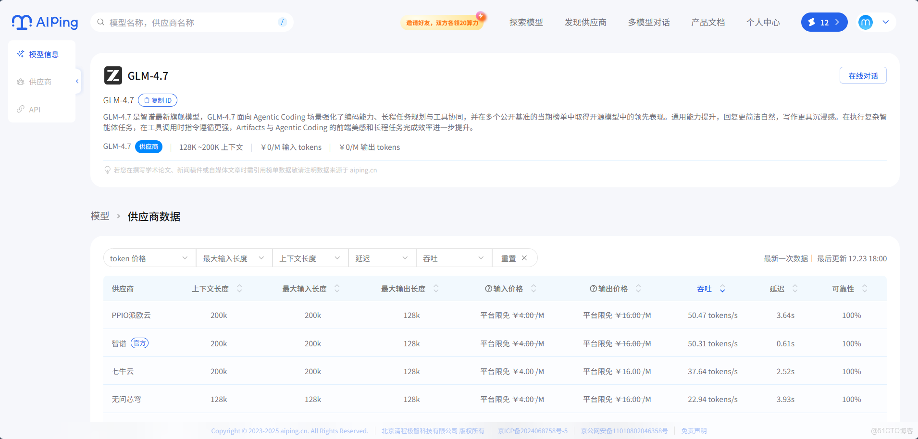Sort by 可靠性 column arrows

point(865,289)
